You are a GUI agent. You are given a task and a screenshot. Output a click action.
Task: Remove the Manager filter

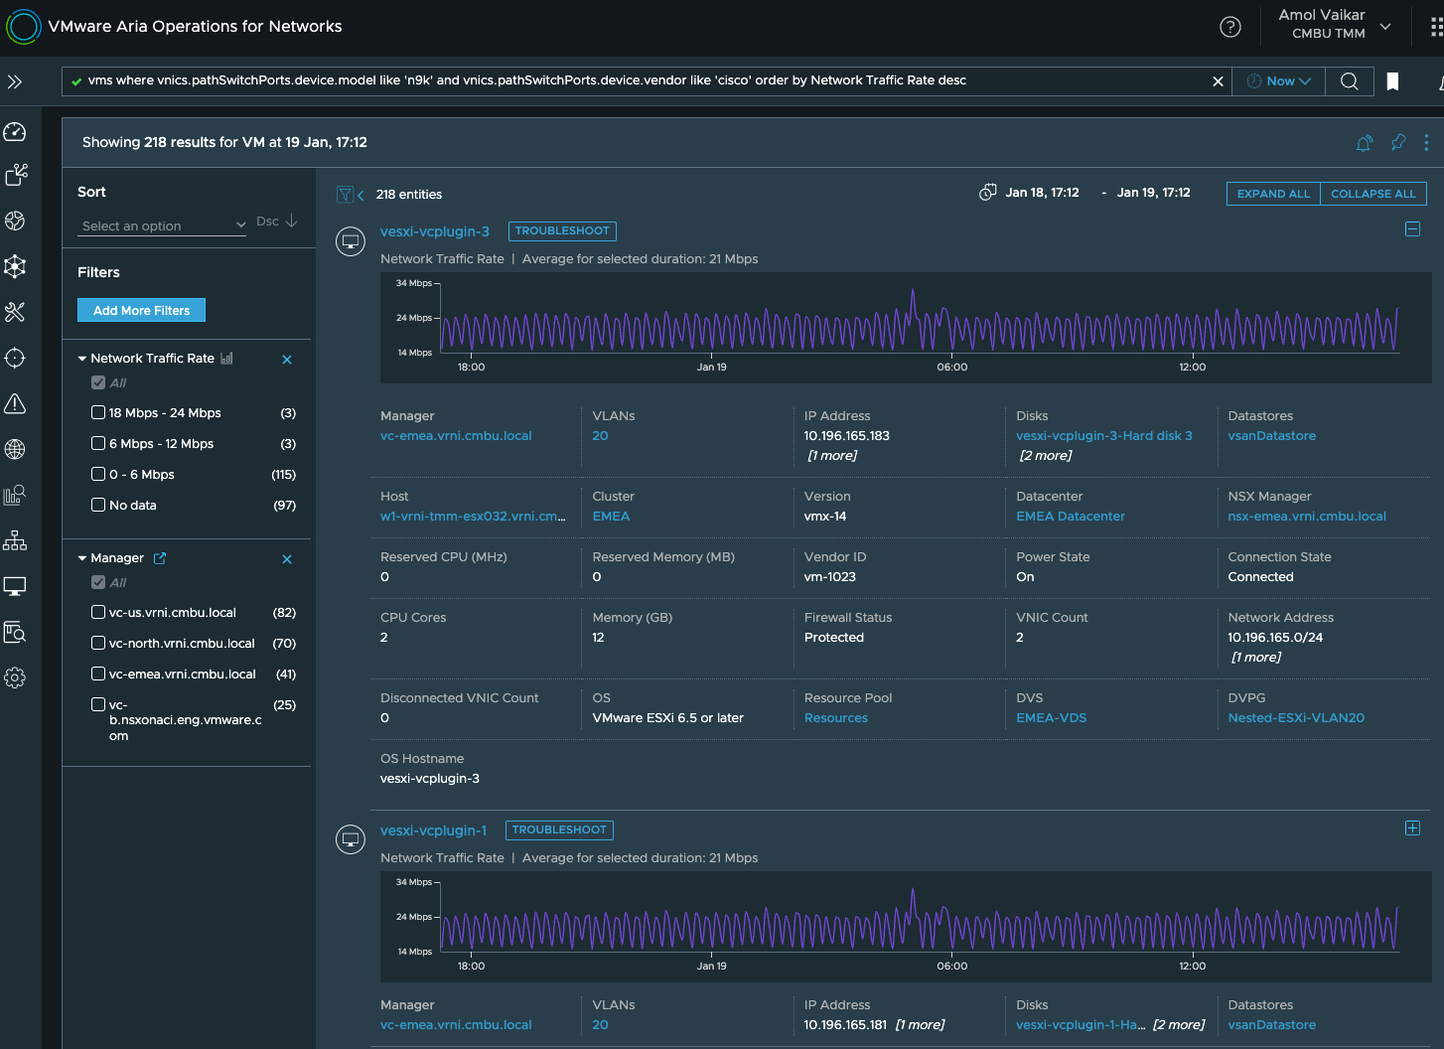click(287, 559)
